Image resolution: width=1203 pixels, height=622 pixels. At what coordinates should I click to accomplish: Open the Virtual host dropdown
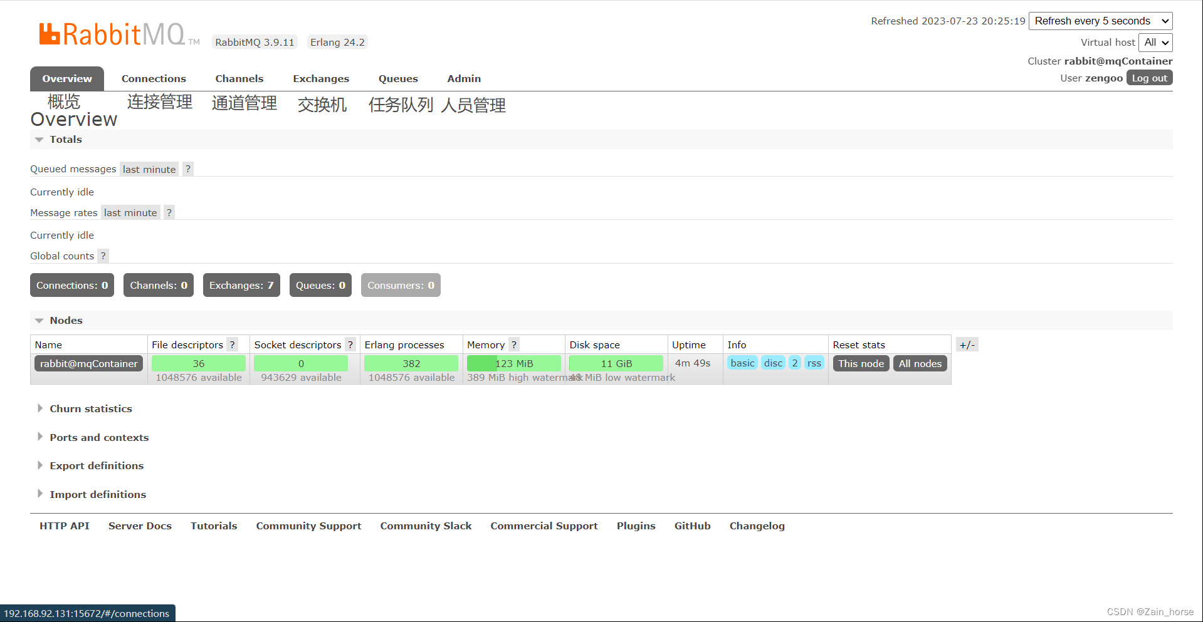click(x=1155, y=42)
